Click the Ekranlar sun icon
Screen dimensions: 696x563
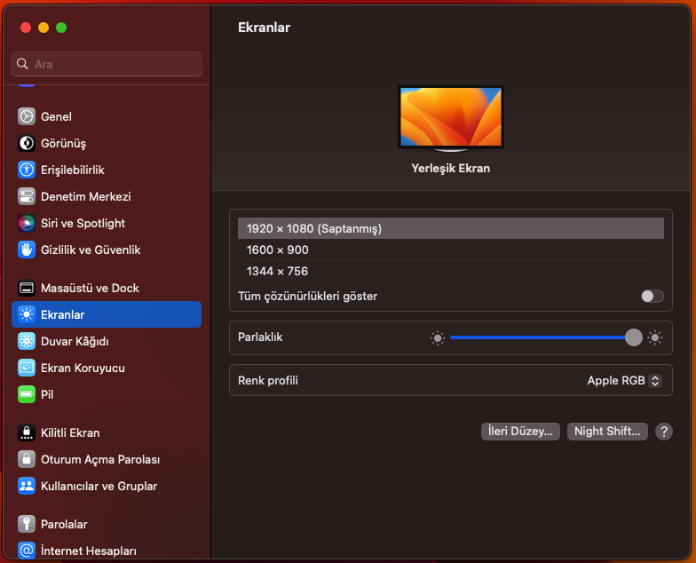[x=27, y=314]
